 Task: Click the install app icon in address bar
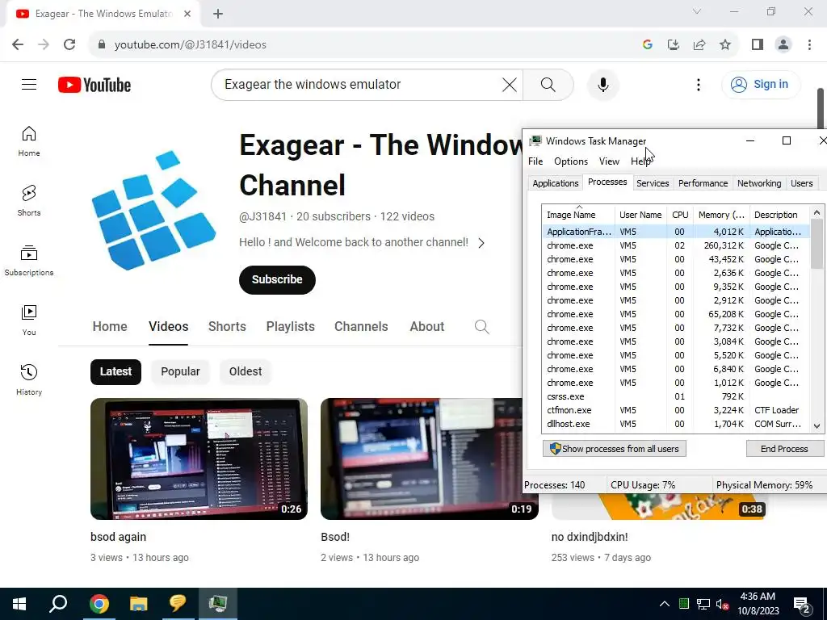pos(673,45)
